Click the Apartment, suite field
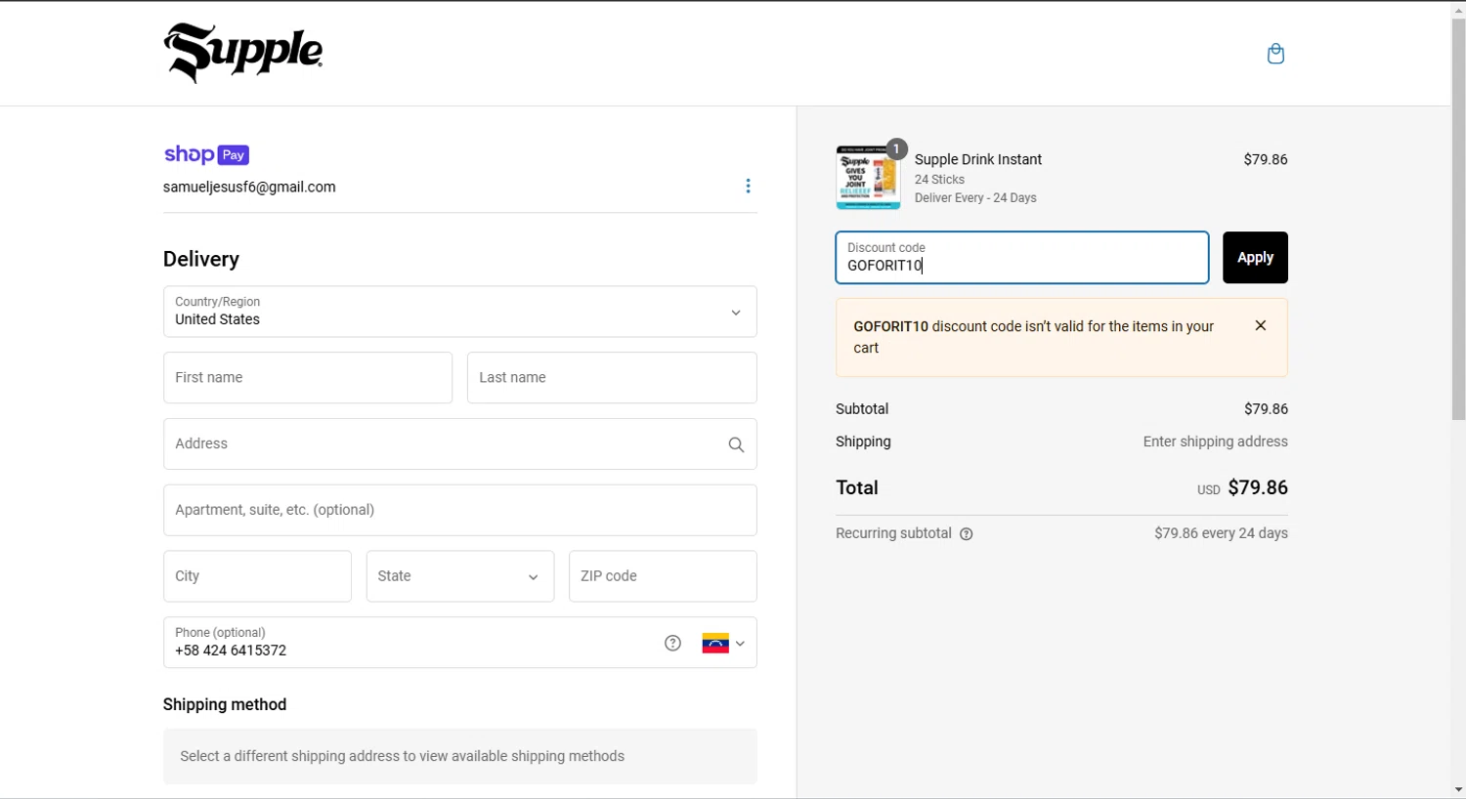This screenshot has width=1466, height=799. 459,510
